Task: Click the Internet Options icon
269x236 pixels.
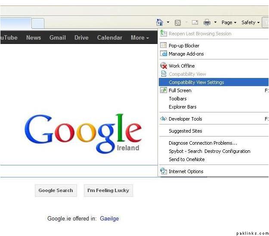Action: tap(164, 171)
